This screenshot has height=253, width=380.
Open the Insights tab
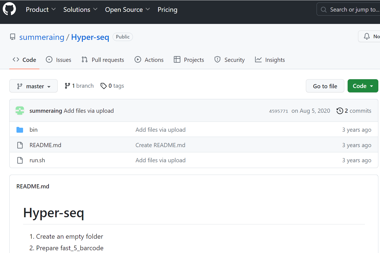coord(270,60)
